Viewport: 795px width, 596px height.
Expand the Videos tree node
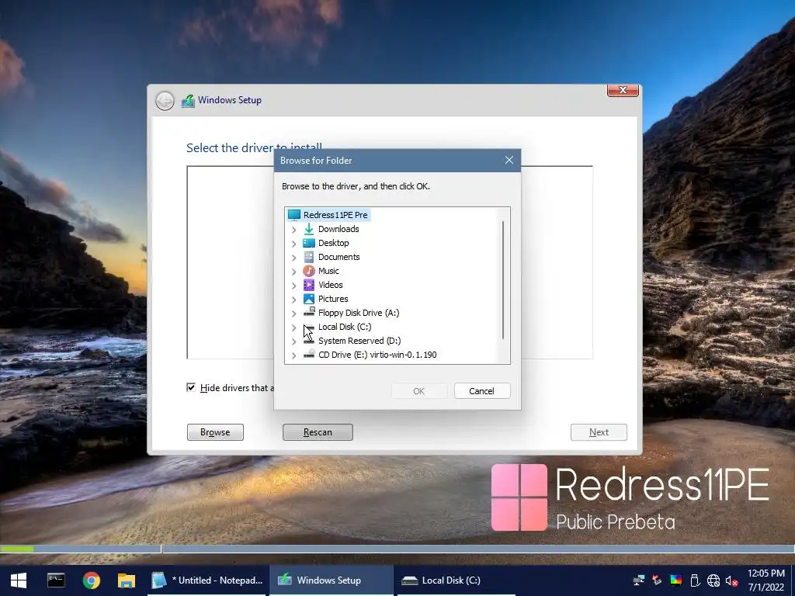click(294, 286)
